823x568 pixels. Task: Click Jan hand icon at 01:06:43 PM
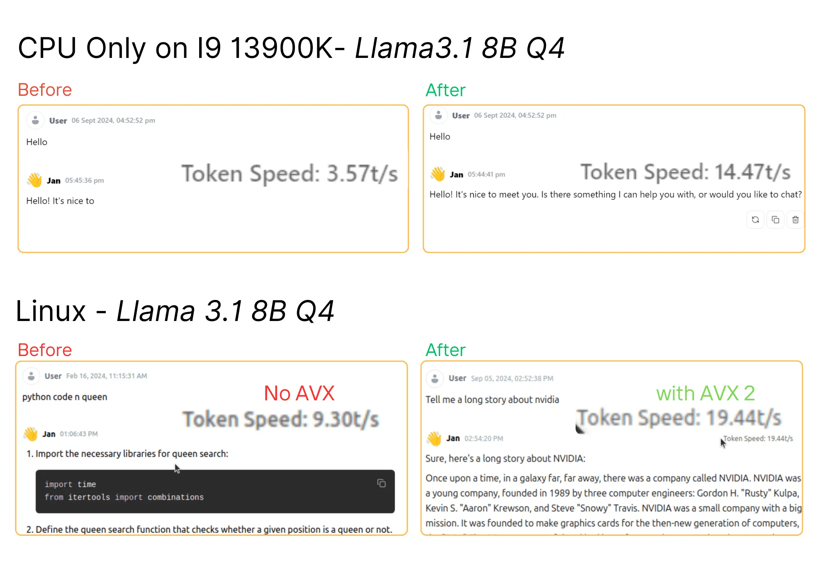[31, 434]
